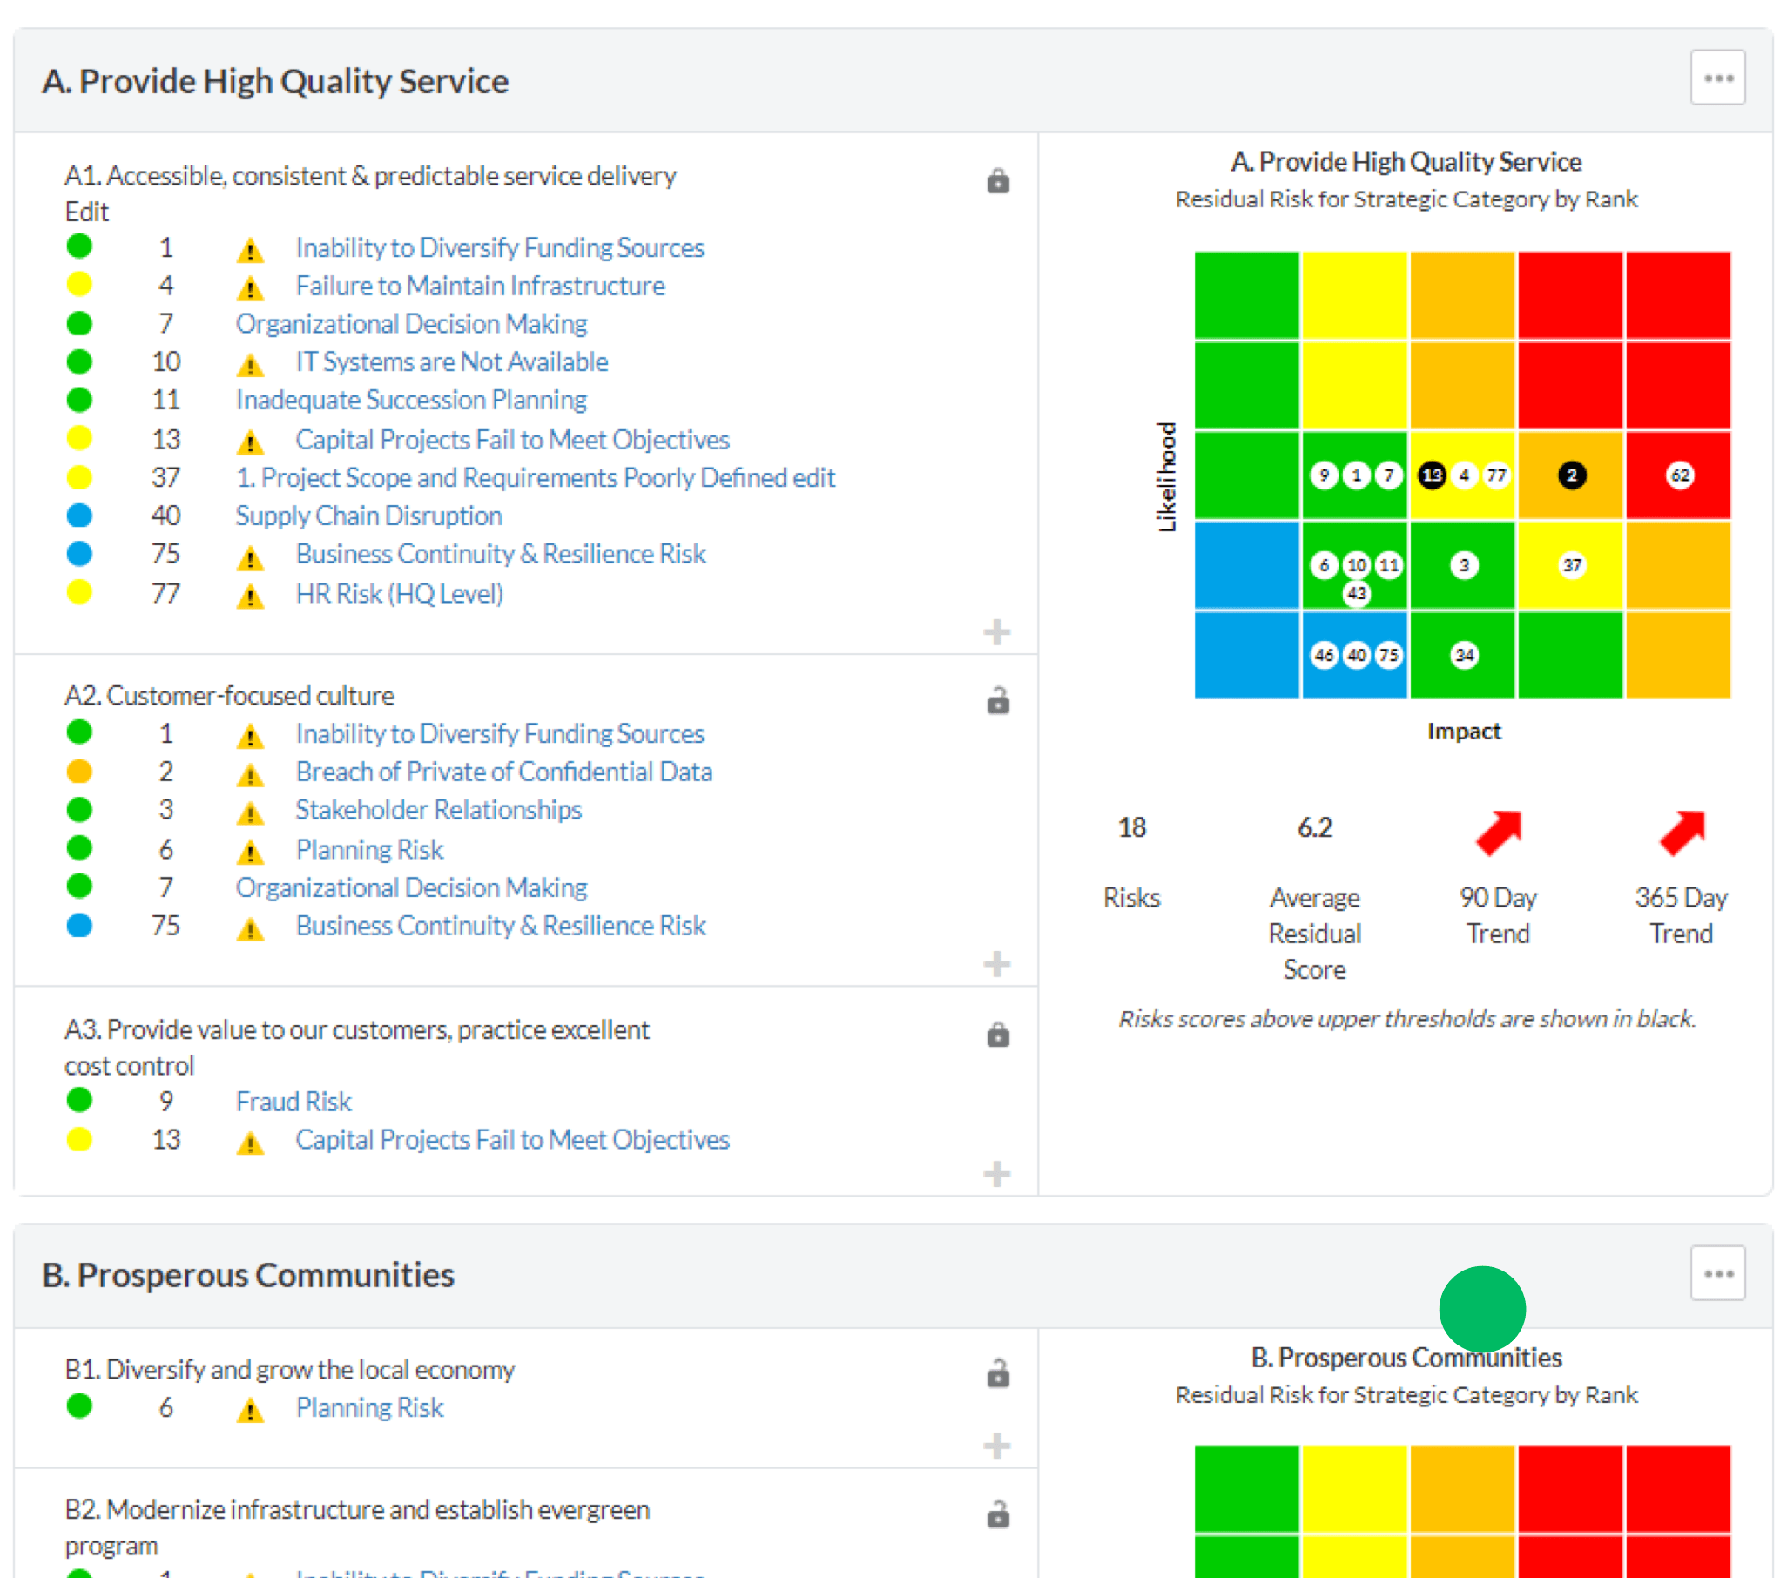Click the warning icon beside Capital Projects Fail to Meet Objectives under A3
1787x1578 pixels.
(x=251, y=1142)
